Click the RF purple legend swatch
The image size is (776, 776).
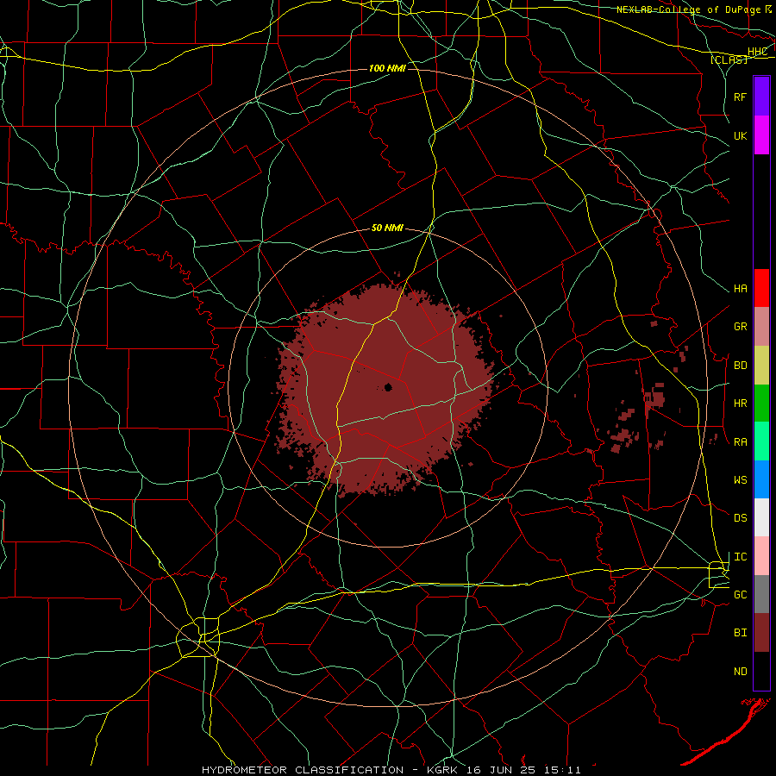pyautogui.click(x=761, y=97)
